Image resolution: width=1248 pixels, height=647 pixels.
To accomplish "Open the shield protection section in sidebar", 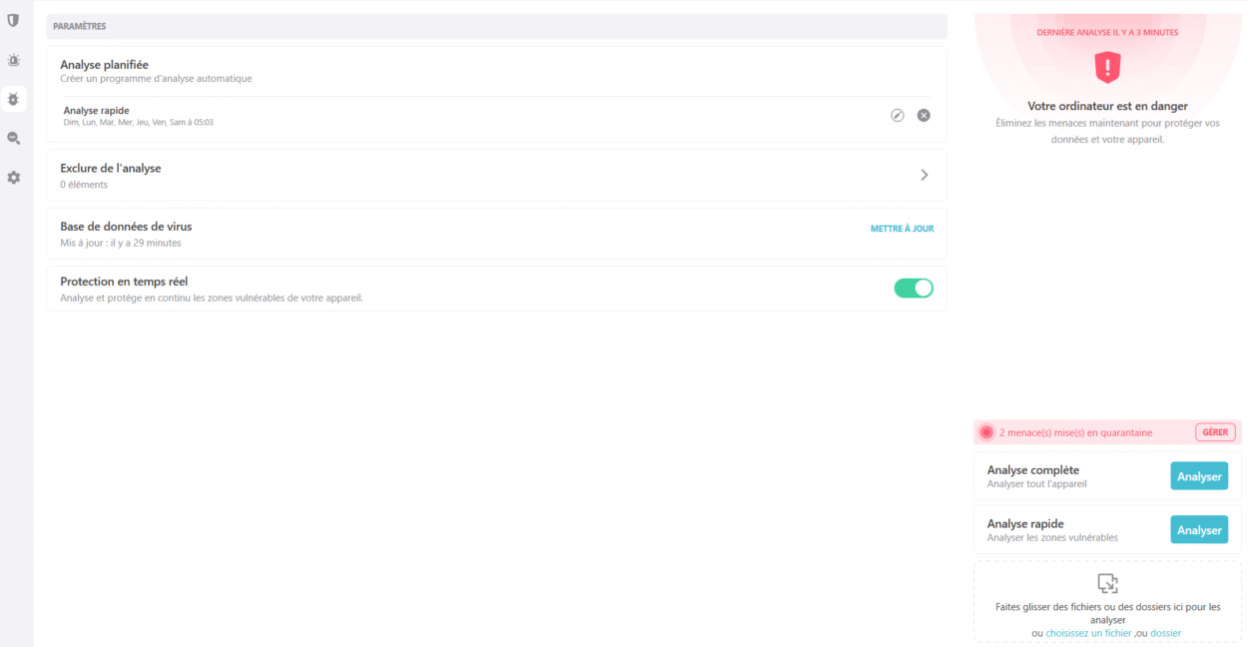I will click(x=13, y=20).
